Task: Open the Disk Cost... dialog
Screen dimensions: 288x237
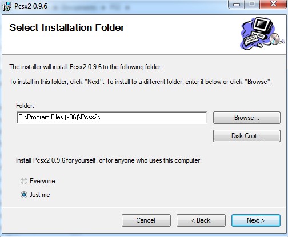Action: pyautogui.click(x=247, y=136)
